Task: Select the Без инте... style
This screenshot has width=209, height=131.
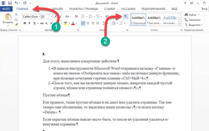Action: pyautogui.click(x=154, y=20)
